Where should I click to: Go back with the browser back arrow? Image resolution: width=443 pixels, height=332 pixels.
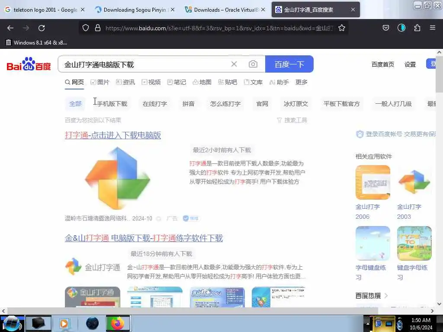click(10, 28)
